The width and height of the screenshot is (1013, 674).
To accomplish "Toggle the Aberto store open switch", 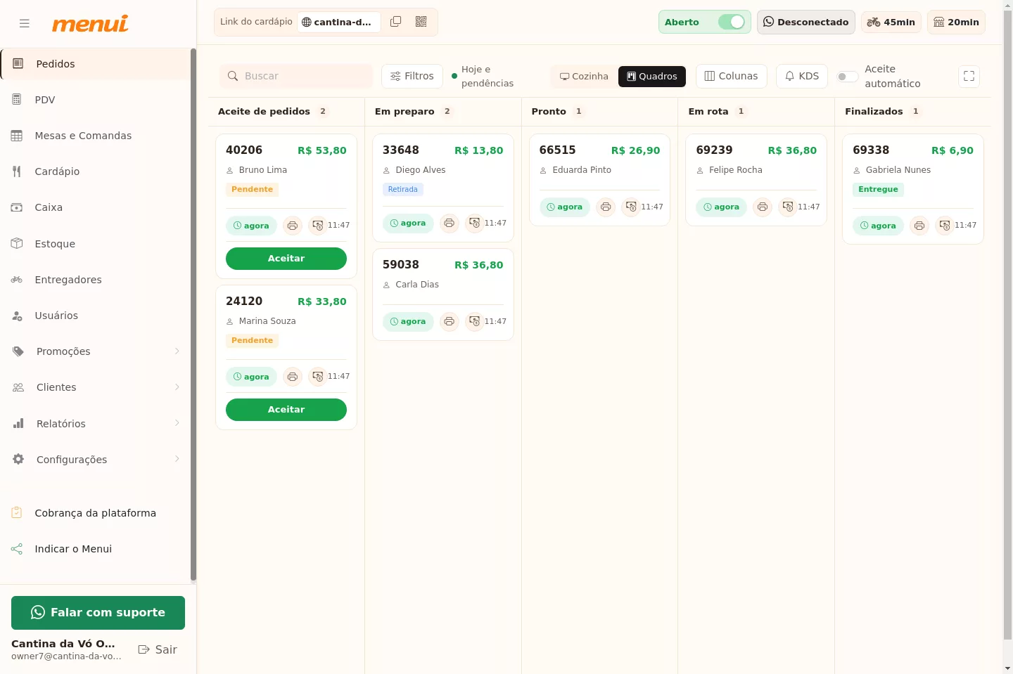I will 731,22.
